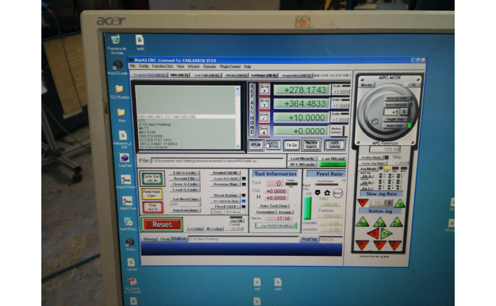Click Edit G-Code button
Viewport: 496px width, 306px height.
185,173
